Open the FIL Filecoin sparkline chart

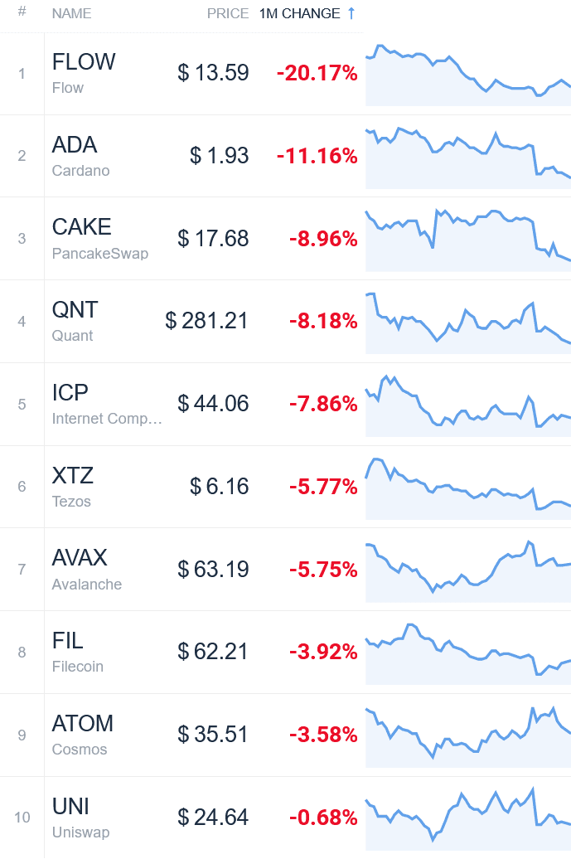468,653
